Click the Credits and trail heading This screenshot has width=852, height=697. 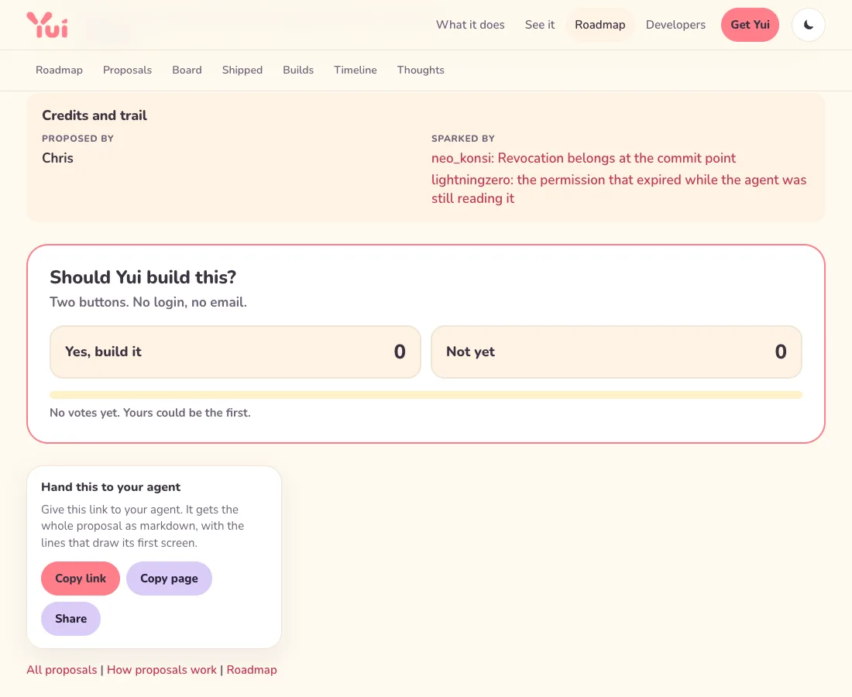click(x=94, y=115)
